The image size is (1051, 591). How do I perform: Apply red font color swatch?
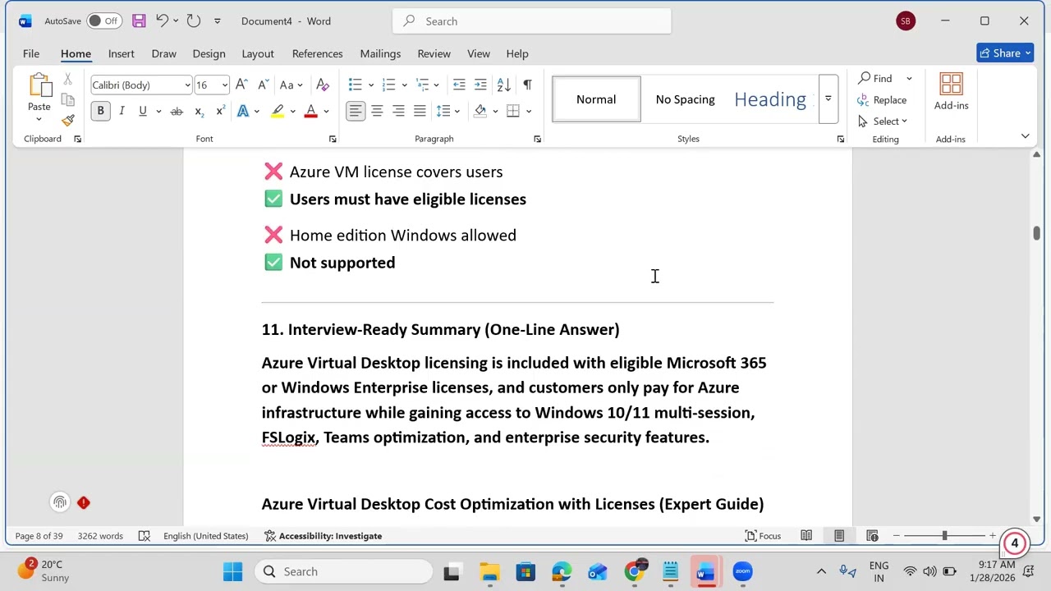[310, 111]
